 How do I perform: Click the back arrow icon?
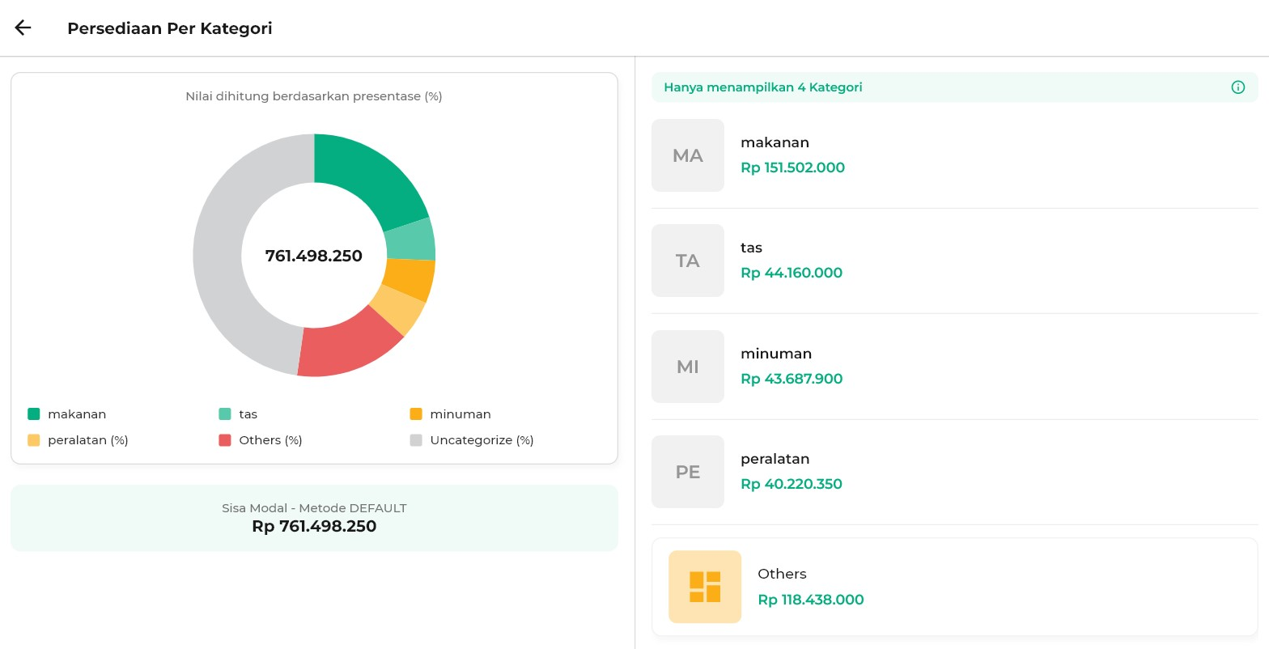[23, 28]
